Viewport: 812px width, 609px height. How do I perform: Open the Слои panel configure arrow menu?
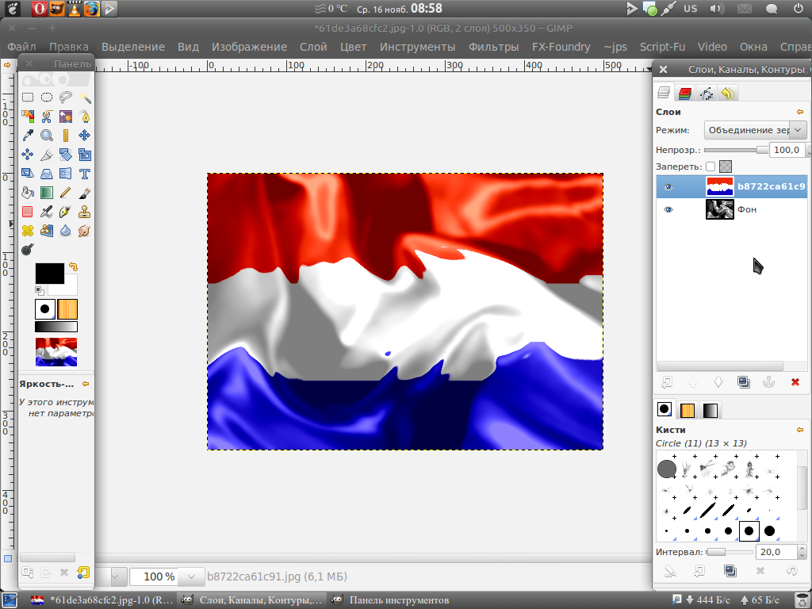[x=800, y=112]
